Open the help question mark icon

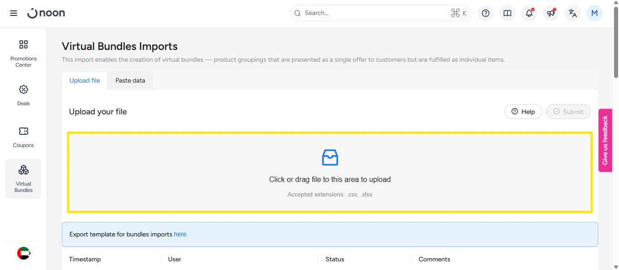486,13
